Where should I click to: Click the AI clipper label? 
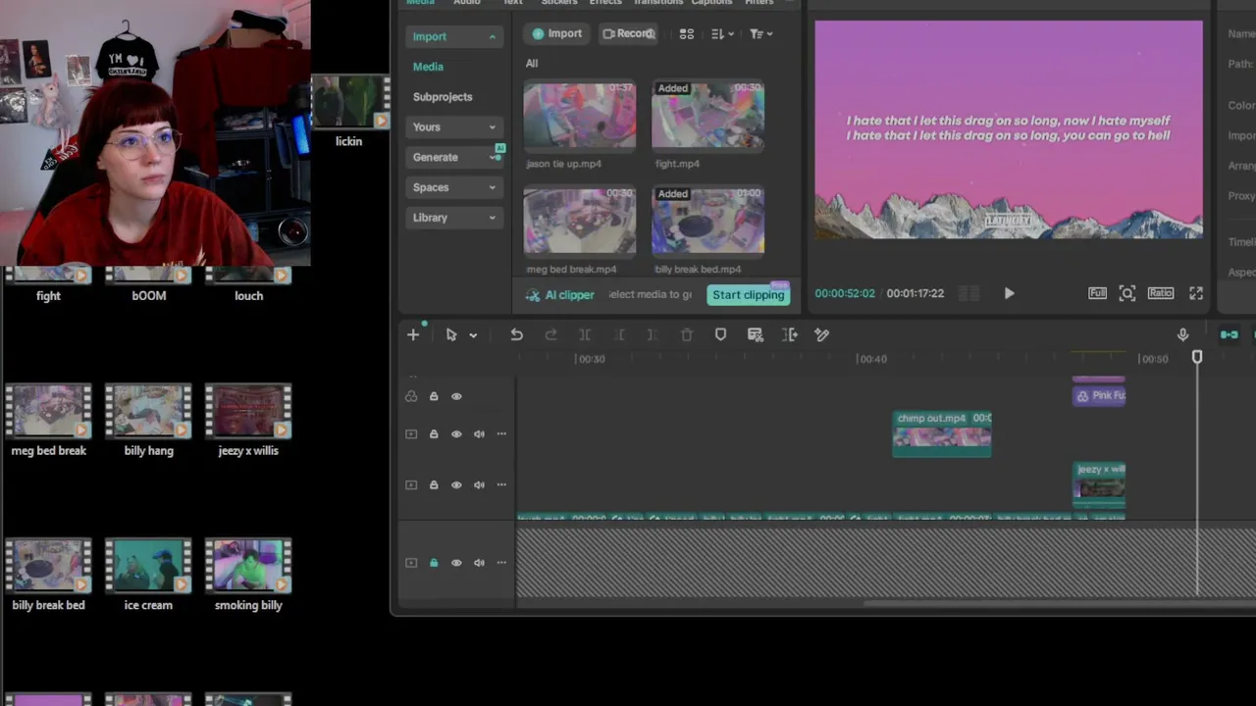569,295
